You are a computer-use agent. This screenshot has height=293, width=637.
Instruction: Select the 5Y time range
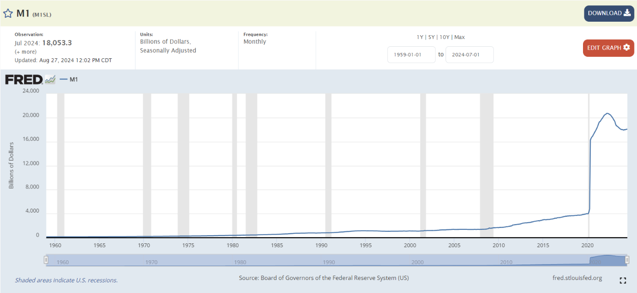[x=432, y=37]
